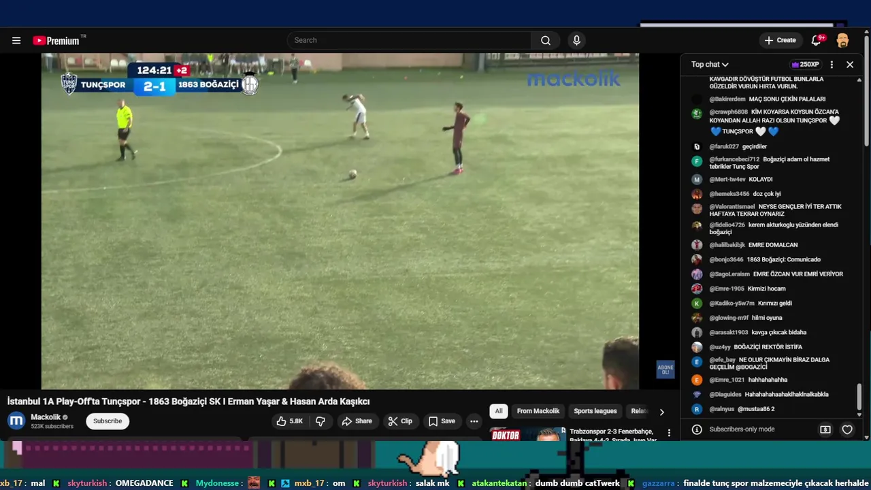
Task: Open the chat avatar of @Kadiko-y5w7m
Action: click(x=697, y=304)
